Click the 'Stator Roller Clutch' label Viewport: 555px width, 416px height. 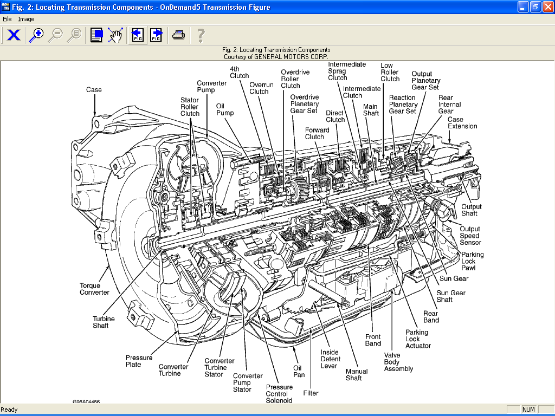pos(190,107)
